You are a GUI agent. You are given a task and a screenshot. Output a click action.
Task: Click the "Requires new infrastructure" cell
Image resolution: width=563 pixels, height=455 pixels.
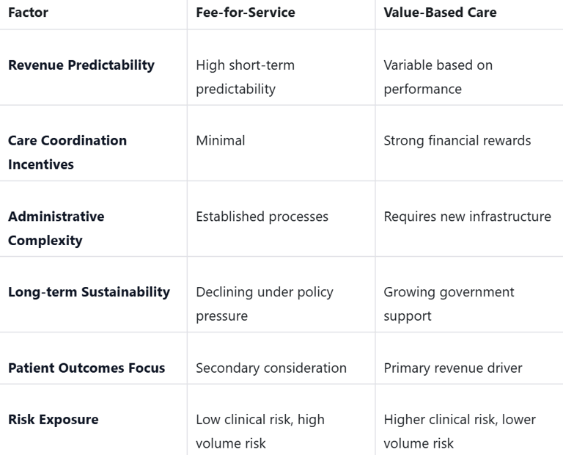pyautogui.click(x=467, y=216)
